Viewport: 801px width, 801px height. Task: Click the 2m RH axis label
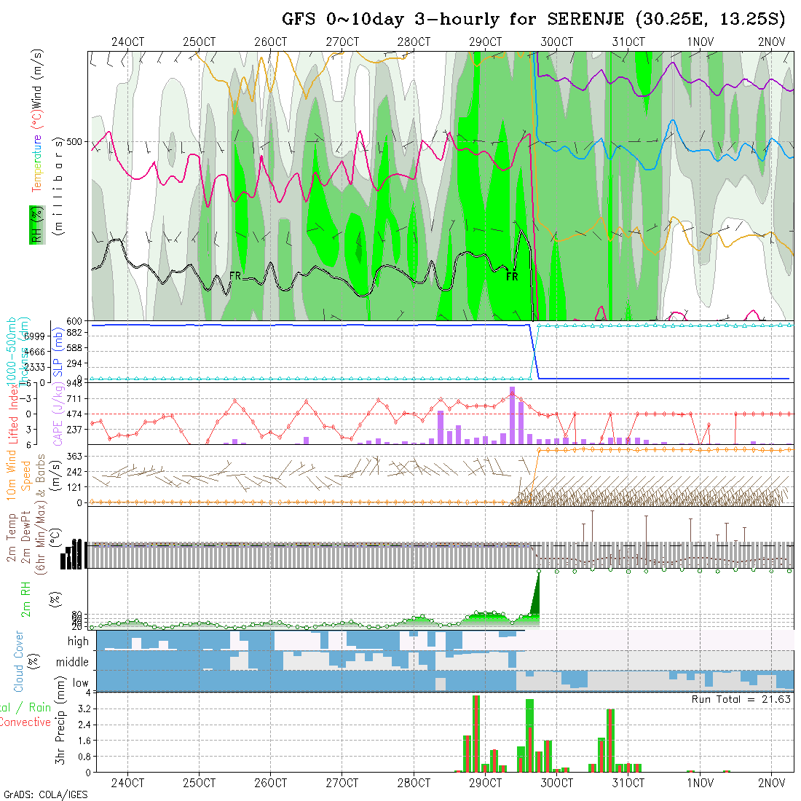25,599
